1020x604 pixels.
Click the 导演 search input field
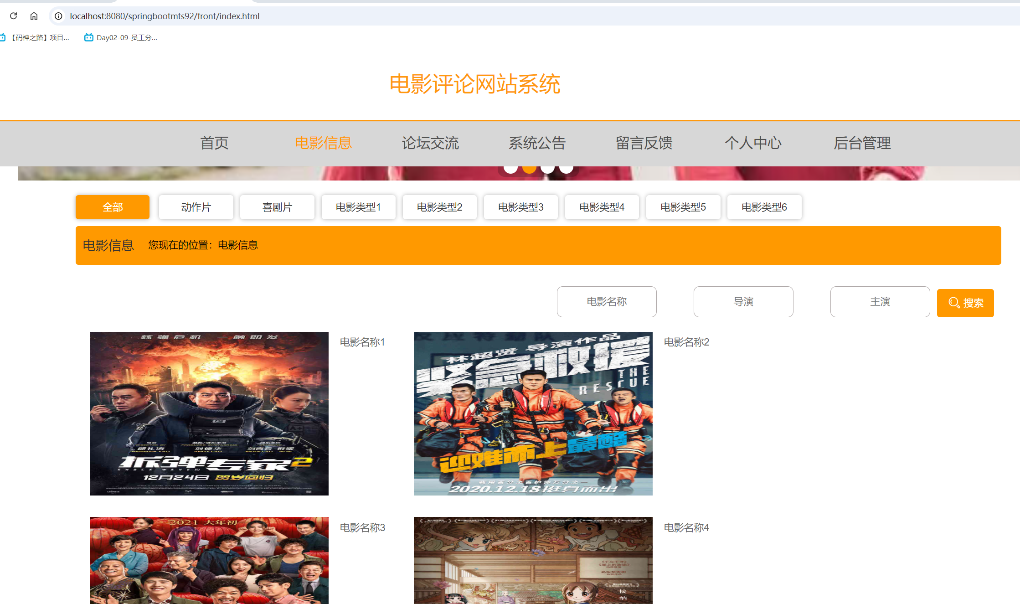(x=743, y=301)
